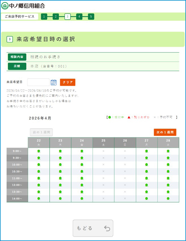The width and height of the screenshot is (186, 241).
Task: Book 10:00 slot on 27 (月)
Action: coord(147,165)
